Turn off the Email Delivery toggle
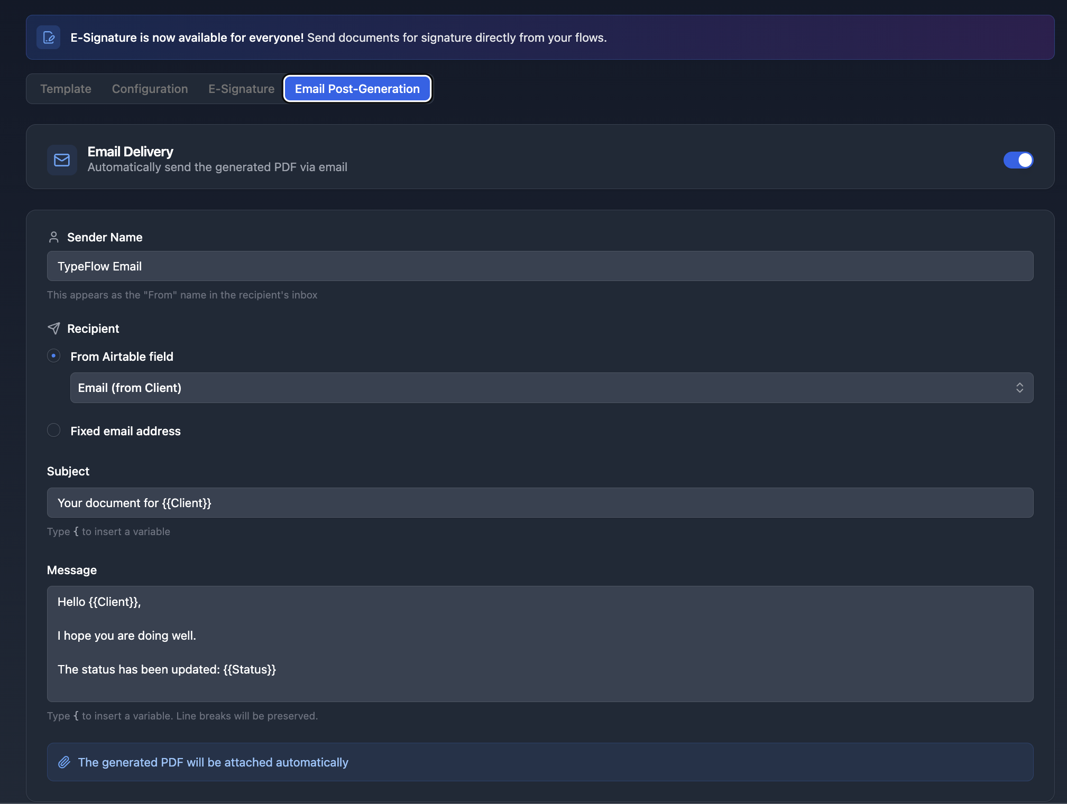This screenshot has width=1067, height=804. [x=1018, y=160]
